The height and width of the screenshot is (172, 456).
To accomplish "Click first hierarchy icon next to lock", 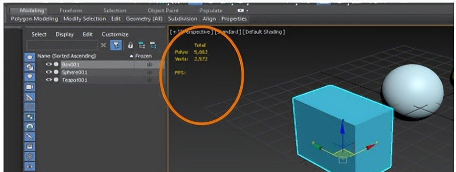I will [142, 45].
